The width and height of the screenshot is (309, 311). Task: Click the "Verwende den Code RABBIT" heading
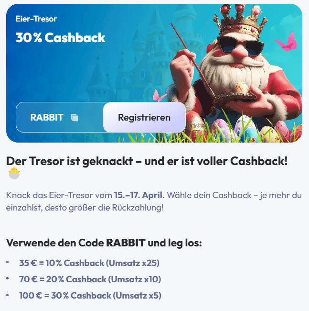(104, 243)
